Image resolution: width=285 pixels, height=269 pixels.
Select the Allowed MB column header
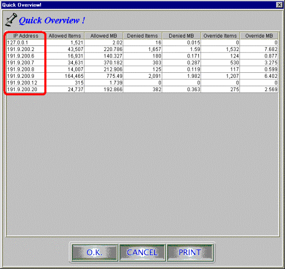tap(103, 36)
